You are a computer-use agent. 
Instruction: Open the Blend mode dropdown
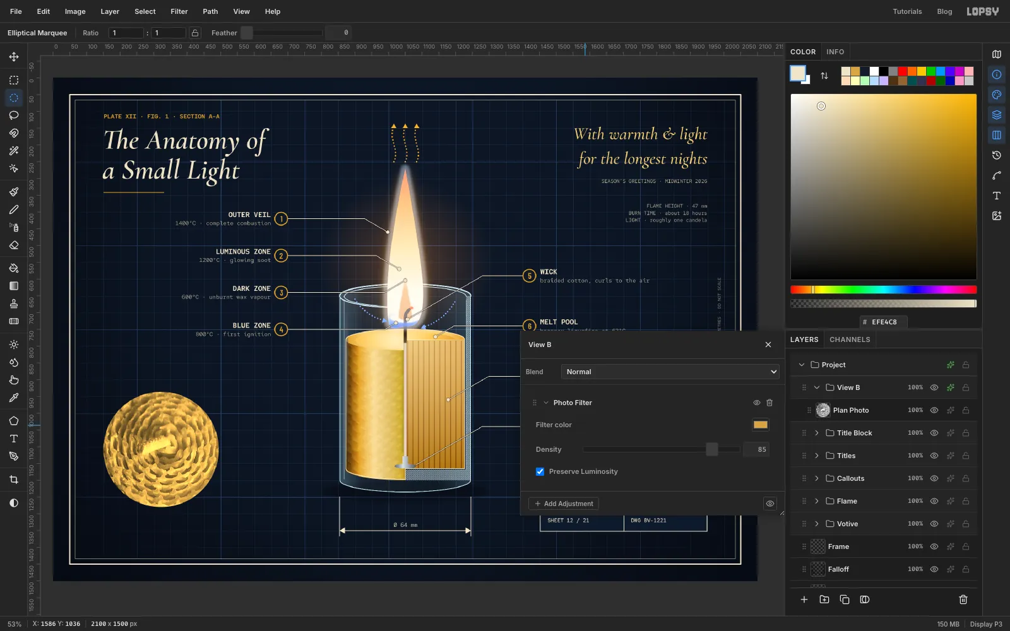point(670,372)
